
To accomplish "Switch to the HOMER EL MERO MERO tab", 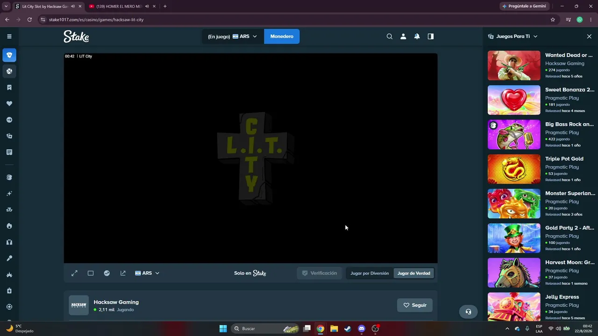I will click(119, 7).
